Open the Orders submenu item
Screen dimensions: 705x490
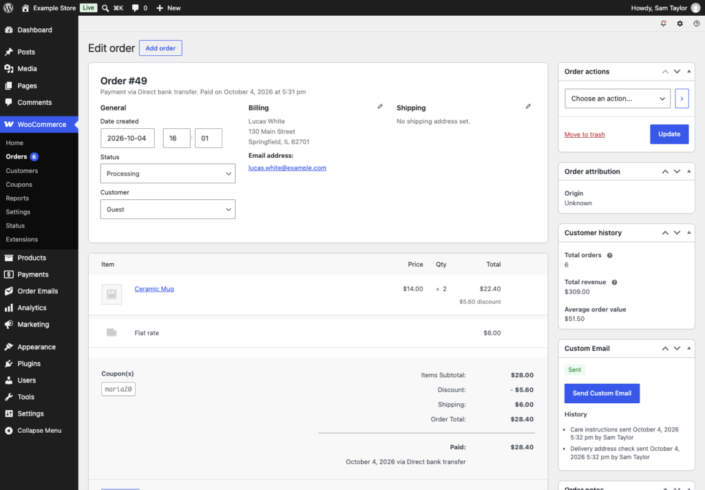[x=17, y=156]
